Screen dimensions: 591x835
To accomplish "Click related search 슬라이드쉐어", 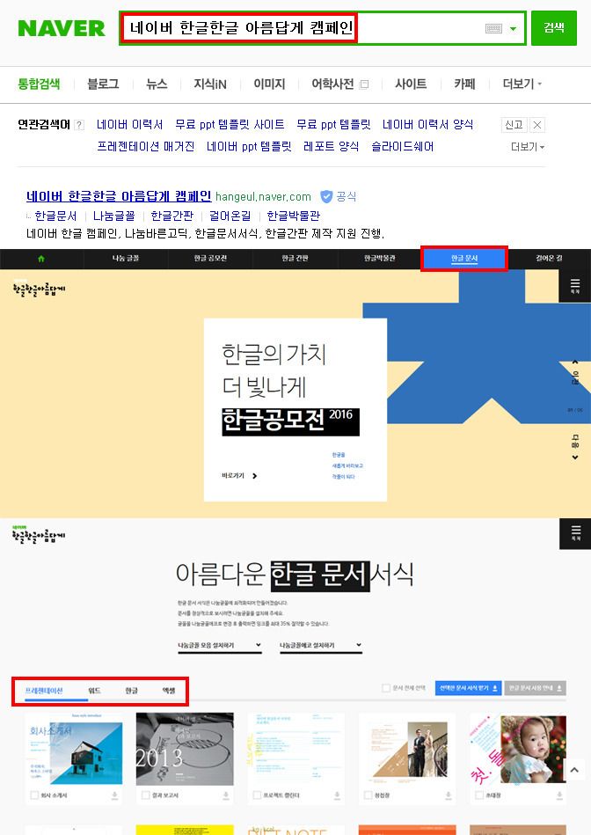I will click(x=403, y=146).
